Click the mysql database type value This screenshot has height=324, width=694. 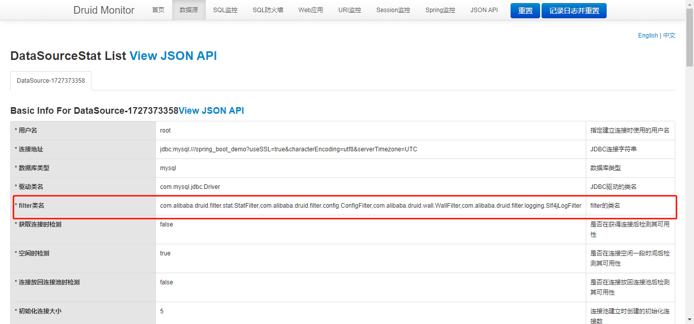[x=168, y=168]
